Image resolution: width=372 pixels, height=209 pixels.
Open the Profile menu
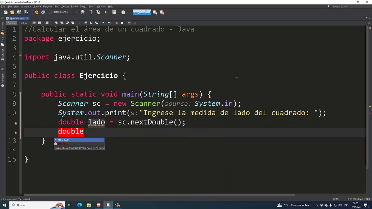74,6
